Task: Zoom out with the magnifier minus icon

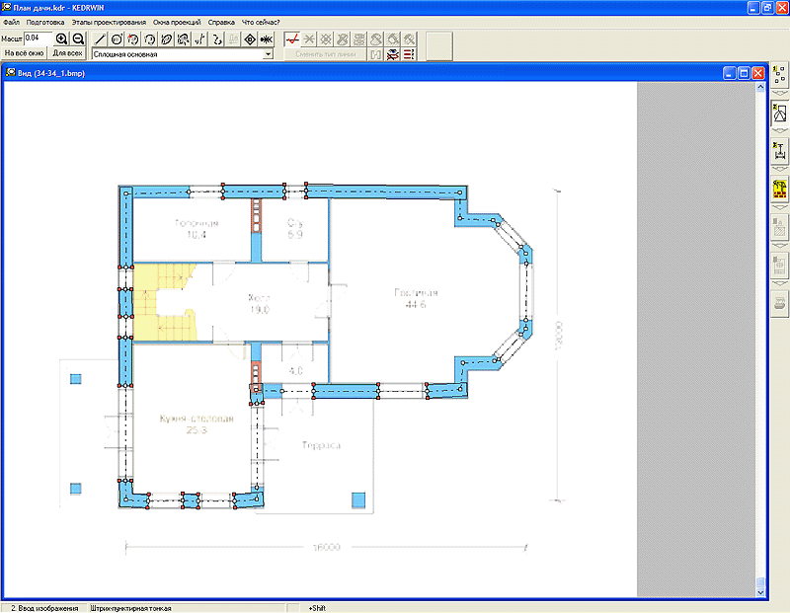Action: 78,38
